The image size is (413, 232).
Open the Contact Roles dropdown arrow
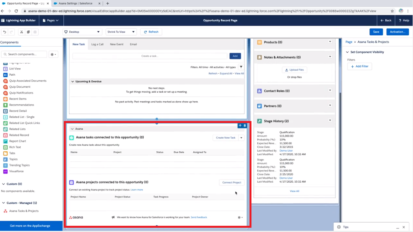point(330,90)
